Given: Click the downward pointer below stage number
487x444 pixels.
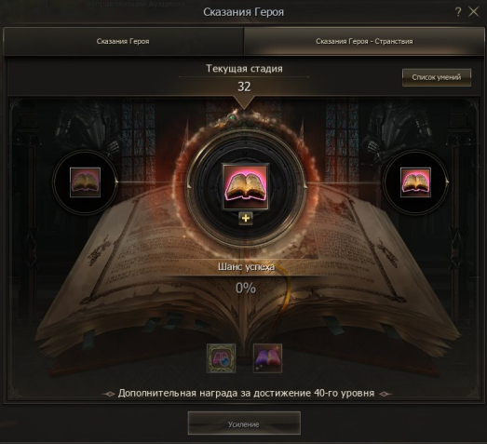Looking at the screenshot, I should (244, 103).
